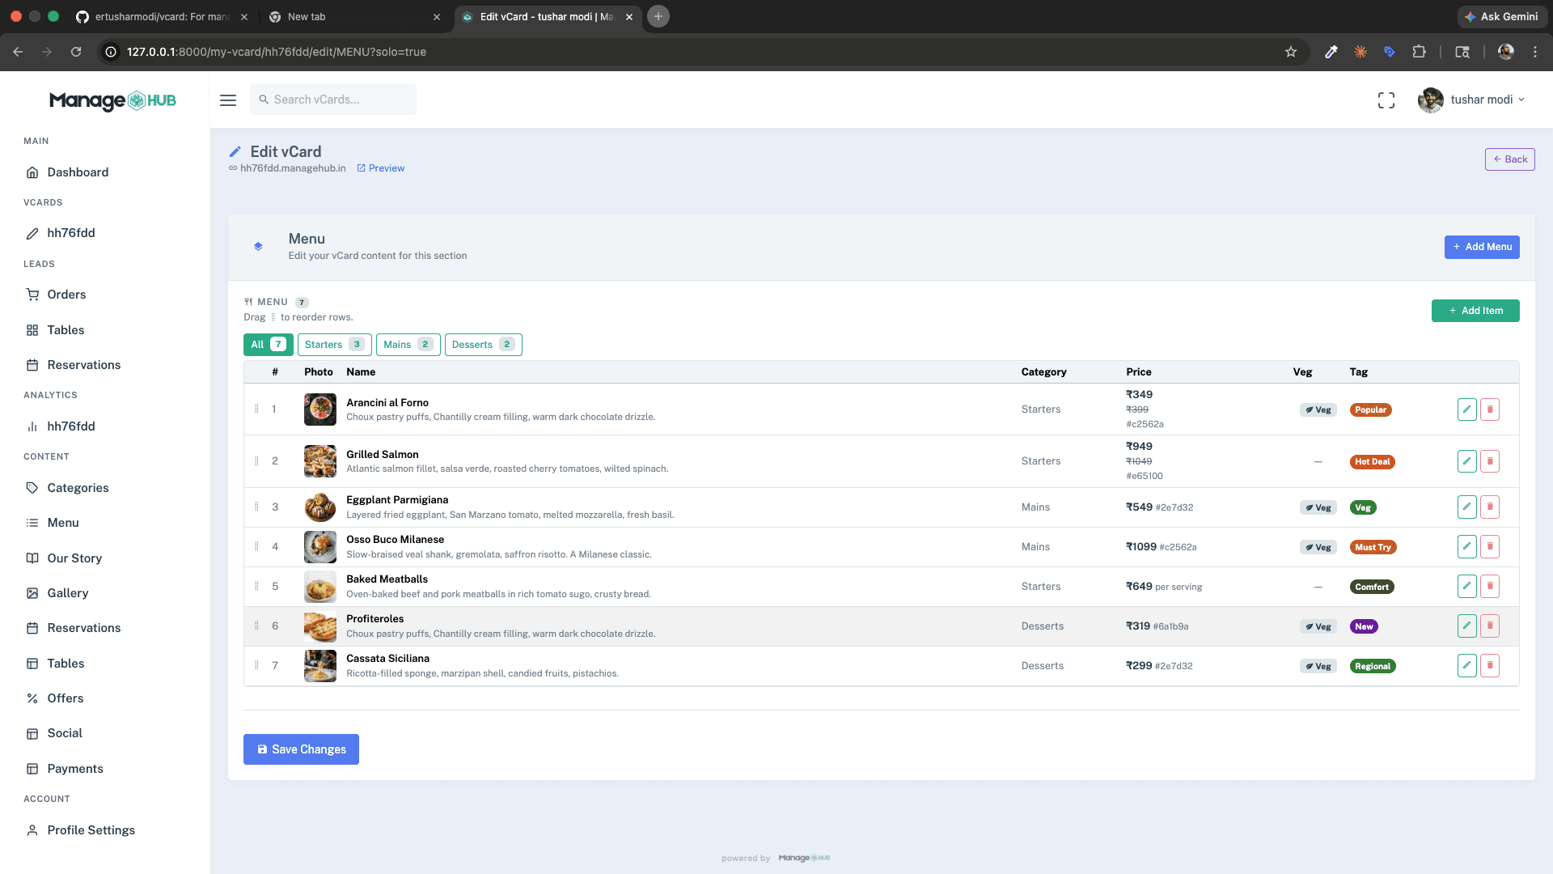
Task: Delete the Osso Buco Milanese item
Action: point(1490,547)
